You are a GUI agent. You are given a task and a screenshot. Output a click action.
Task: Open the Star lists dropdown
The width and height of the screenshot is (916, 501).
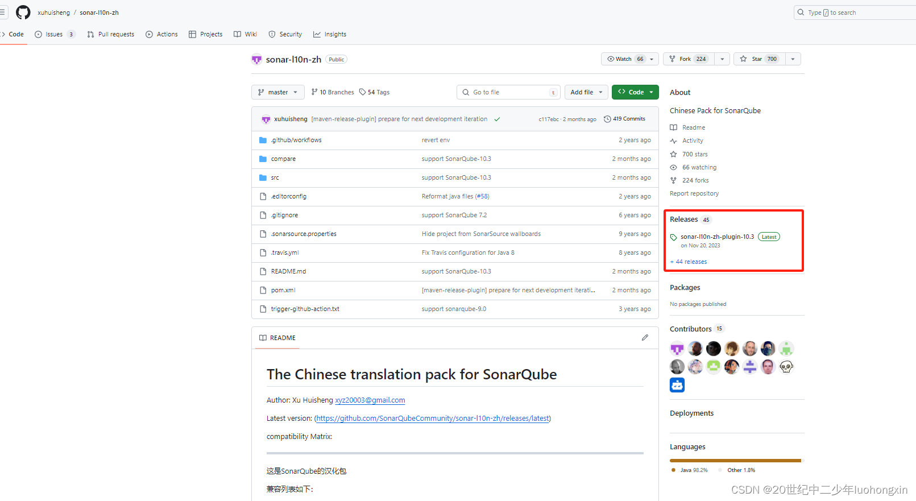pos(793,59)
